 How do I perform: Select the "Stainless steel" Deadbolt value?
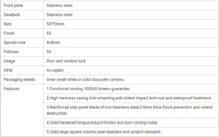point(59,15)
